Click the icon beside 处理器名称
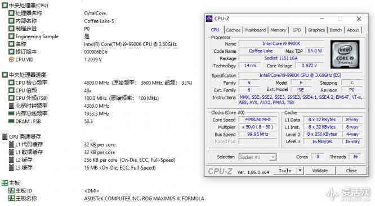Viewport: 375px width, 206px height. (11, 13)
